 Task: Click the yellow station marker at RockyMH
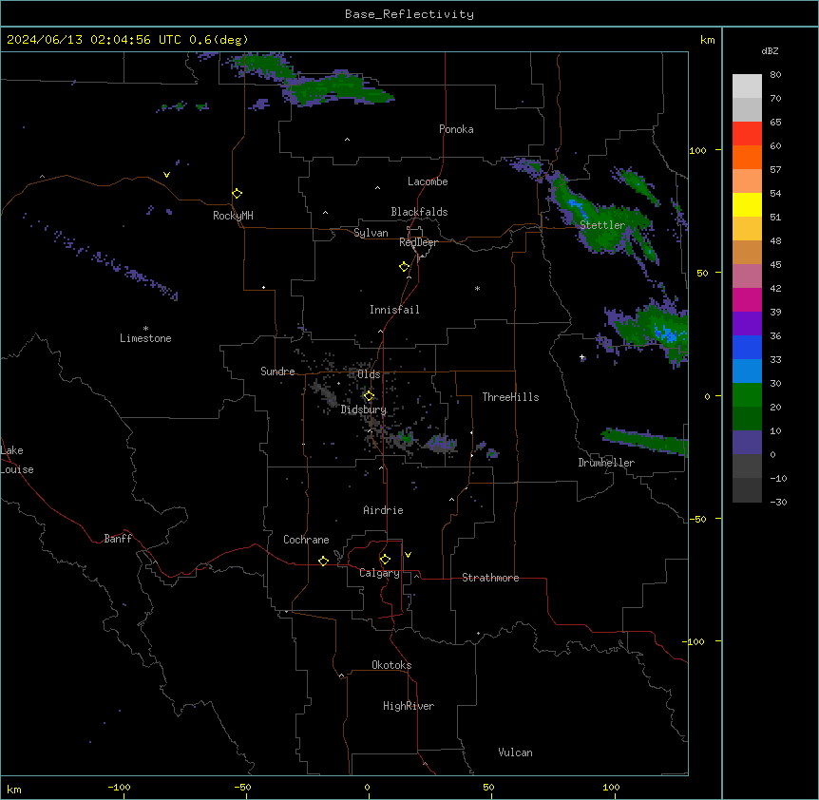[x=237, y=193]
